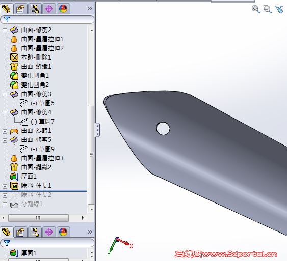This screenshot has width=287, height=261.
Task: Click Zoom to Fit icon in viewport
Action: 256,9
